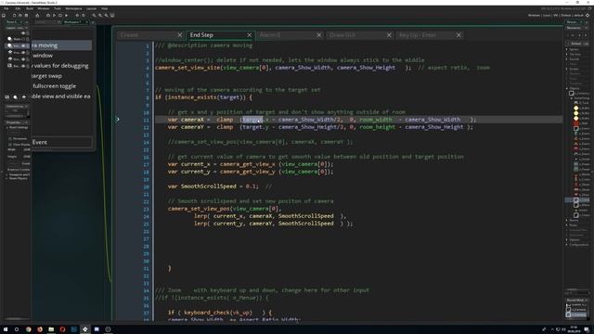The width and height of the screenshot is (594, 334).
Task: Click the Save Project toolbar icon
Action: [x=26, y=16]
